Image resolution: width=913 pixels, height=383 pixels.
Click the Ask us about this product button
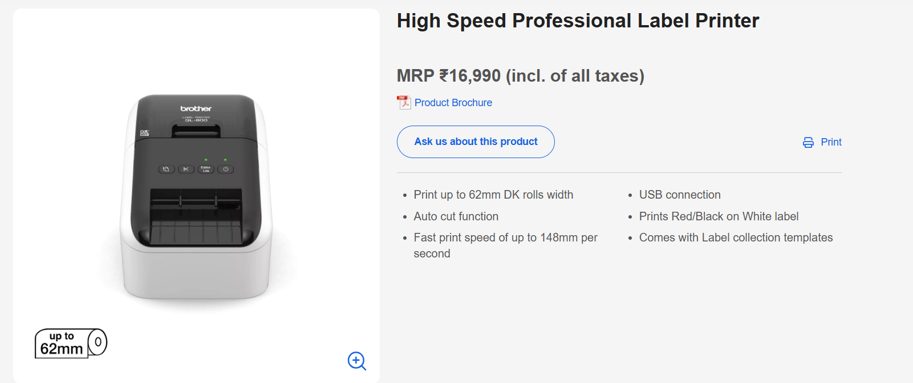click(x=475, y=142)
